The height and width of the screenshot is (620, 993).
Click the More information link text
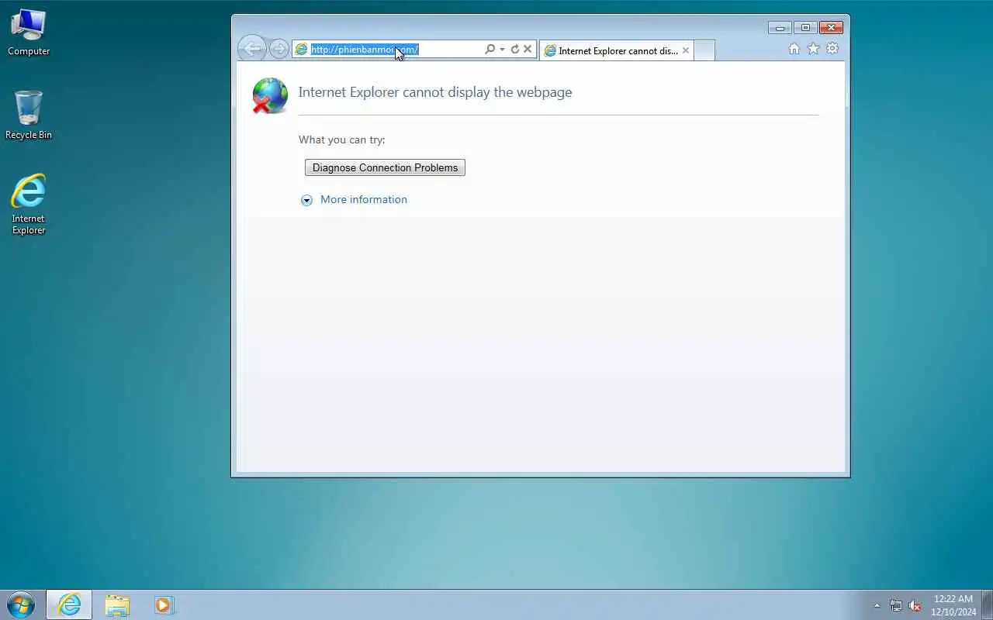(x=364, y=199)
